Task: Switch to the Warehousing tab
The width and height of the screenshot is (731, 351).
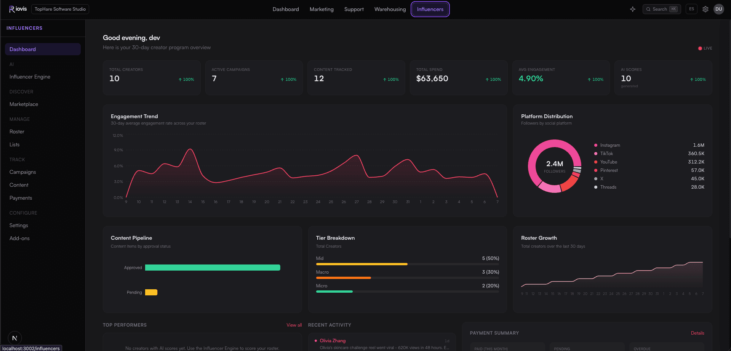Action: pyautogui.click(x=390, y=9)
